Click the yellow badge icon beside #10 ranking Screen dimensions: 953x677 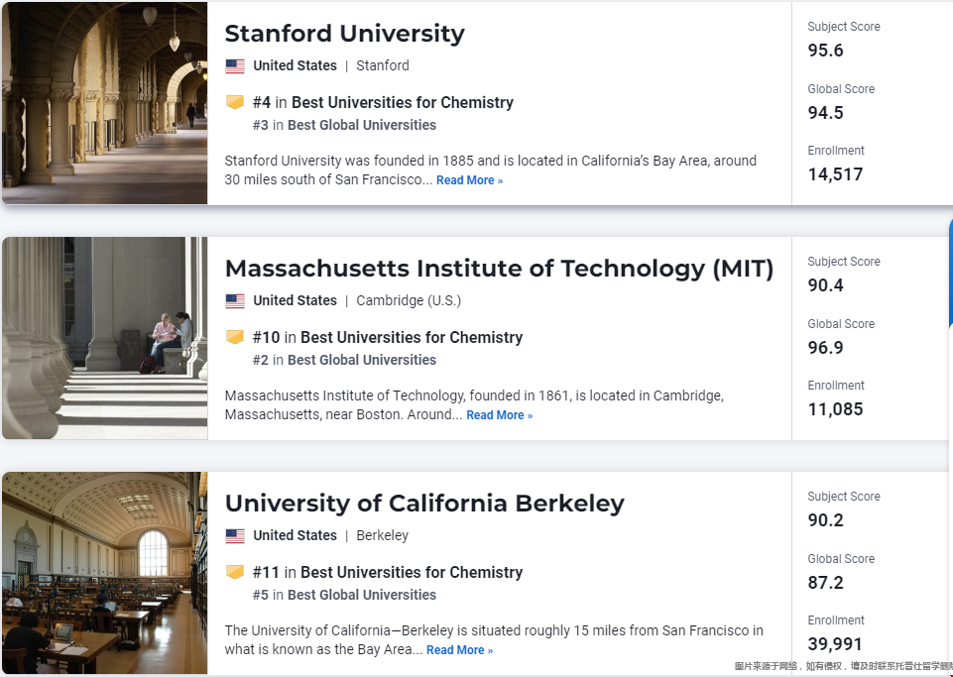pyautogui.click(x=235, y=337)
